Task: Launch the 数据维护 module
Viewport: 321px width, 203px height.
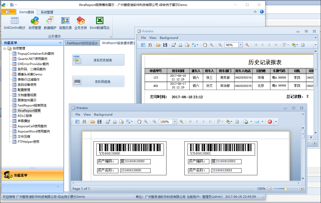Action: pyautogui.click(x=50, y=23)
